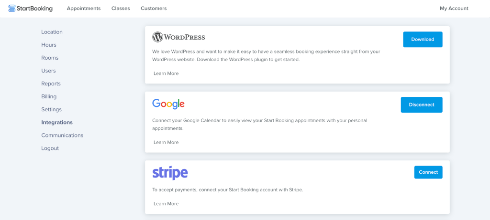Screen dimensions: 490x220
Task: Open the Billing section
Action: (x=49, y=96)
